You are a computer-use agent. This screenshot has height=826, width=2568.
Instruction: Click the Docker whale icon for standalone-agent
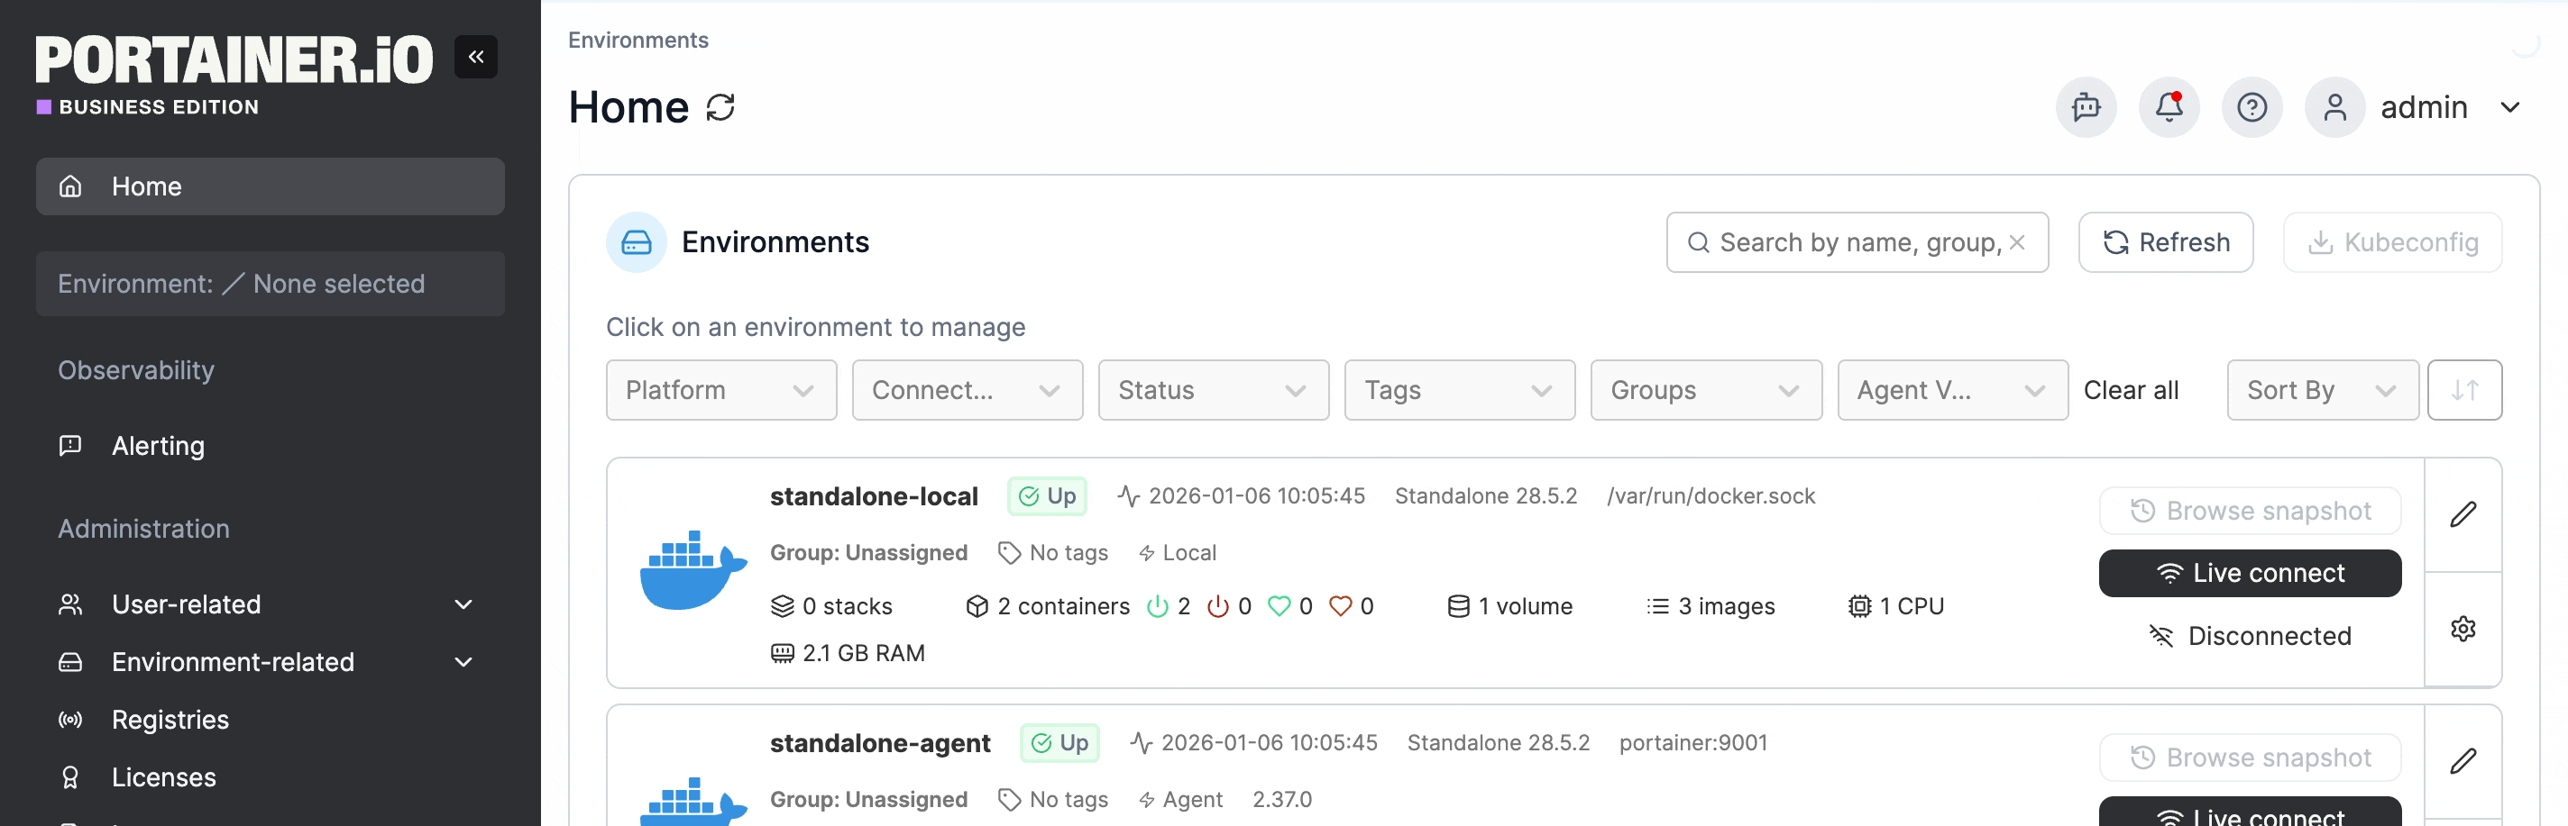[x=692, y=802]
